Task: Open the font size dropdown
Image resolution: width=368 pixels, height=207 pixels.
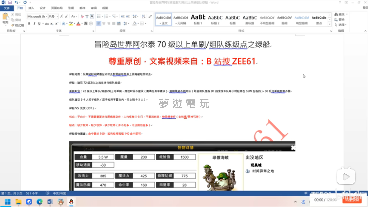Action: click(x=57, y=16)
